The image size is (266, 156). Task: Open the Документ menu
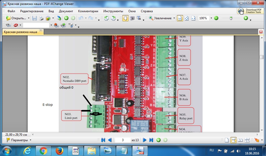coord(66,11)
